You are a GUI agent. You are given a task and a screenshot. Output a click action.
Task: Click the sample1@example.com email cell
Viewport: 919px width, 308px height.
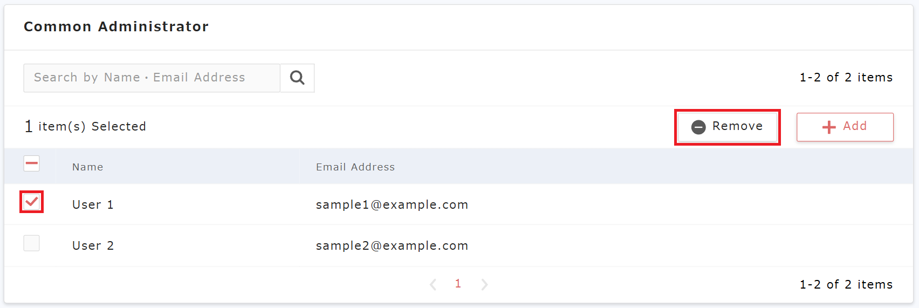[x=392, y=205]
